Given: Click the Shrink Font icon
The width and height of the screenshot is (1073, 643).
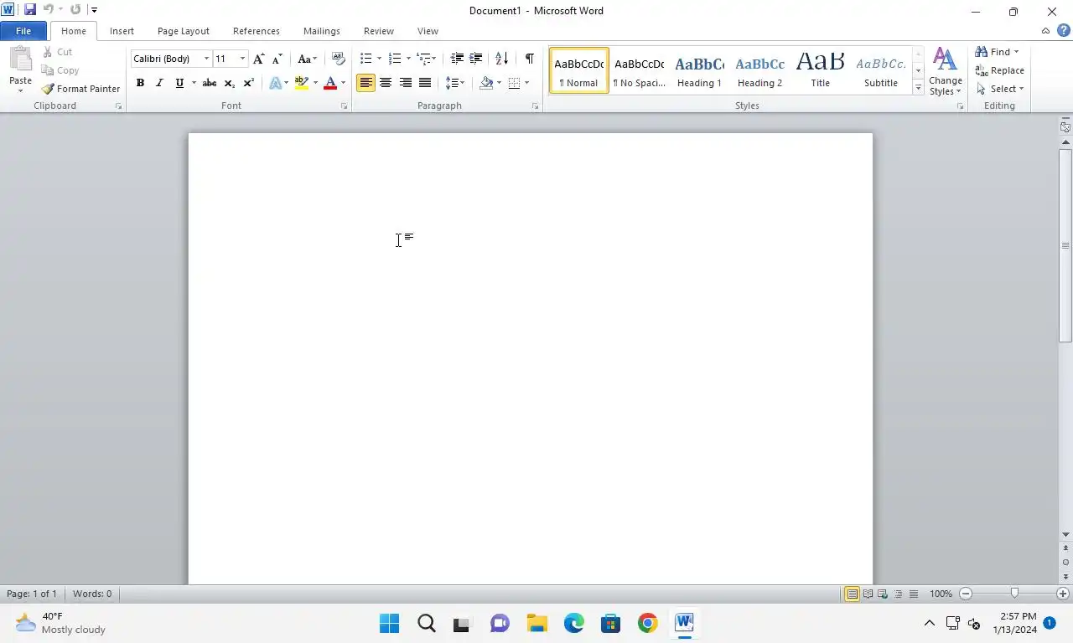Looking at the screenshot, I should coord(277,59).
